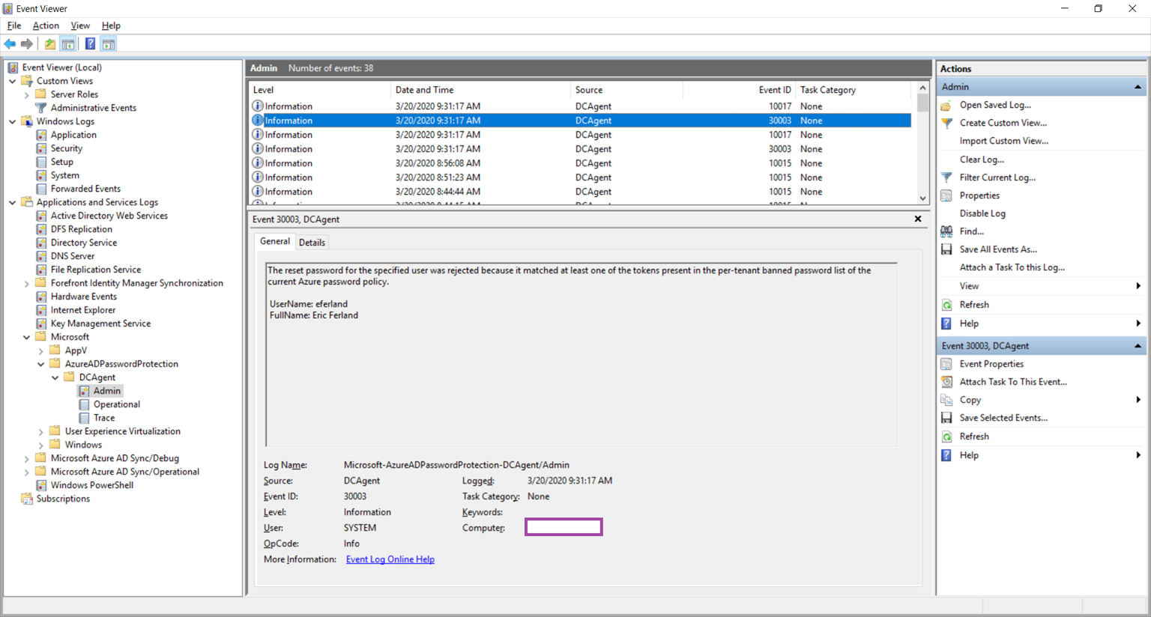This screenshot has height=617, width=1151.
Task: Open the View menu in menu bar
Action: coord(80,25)
